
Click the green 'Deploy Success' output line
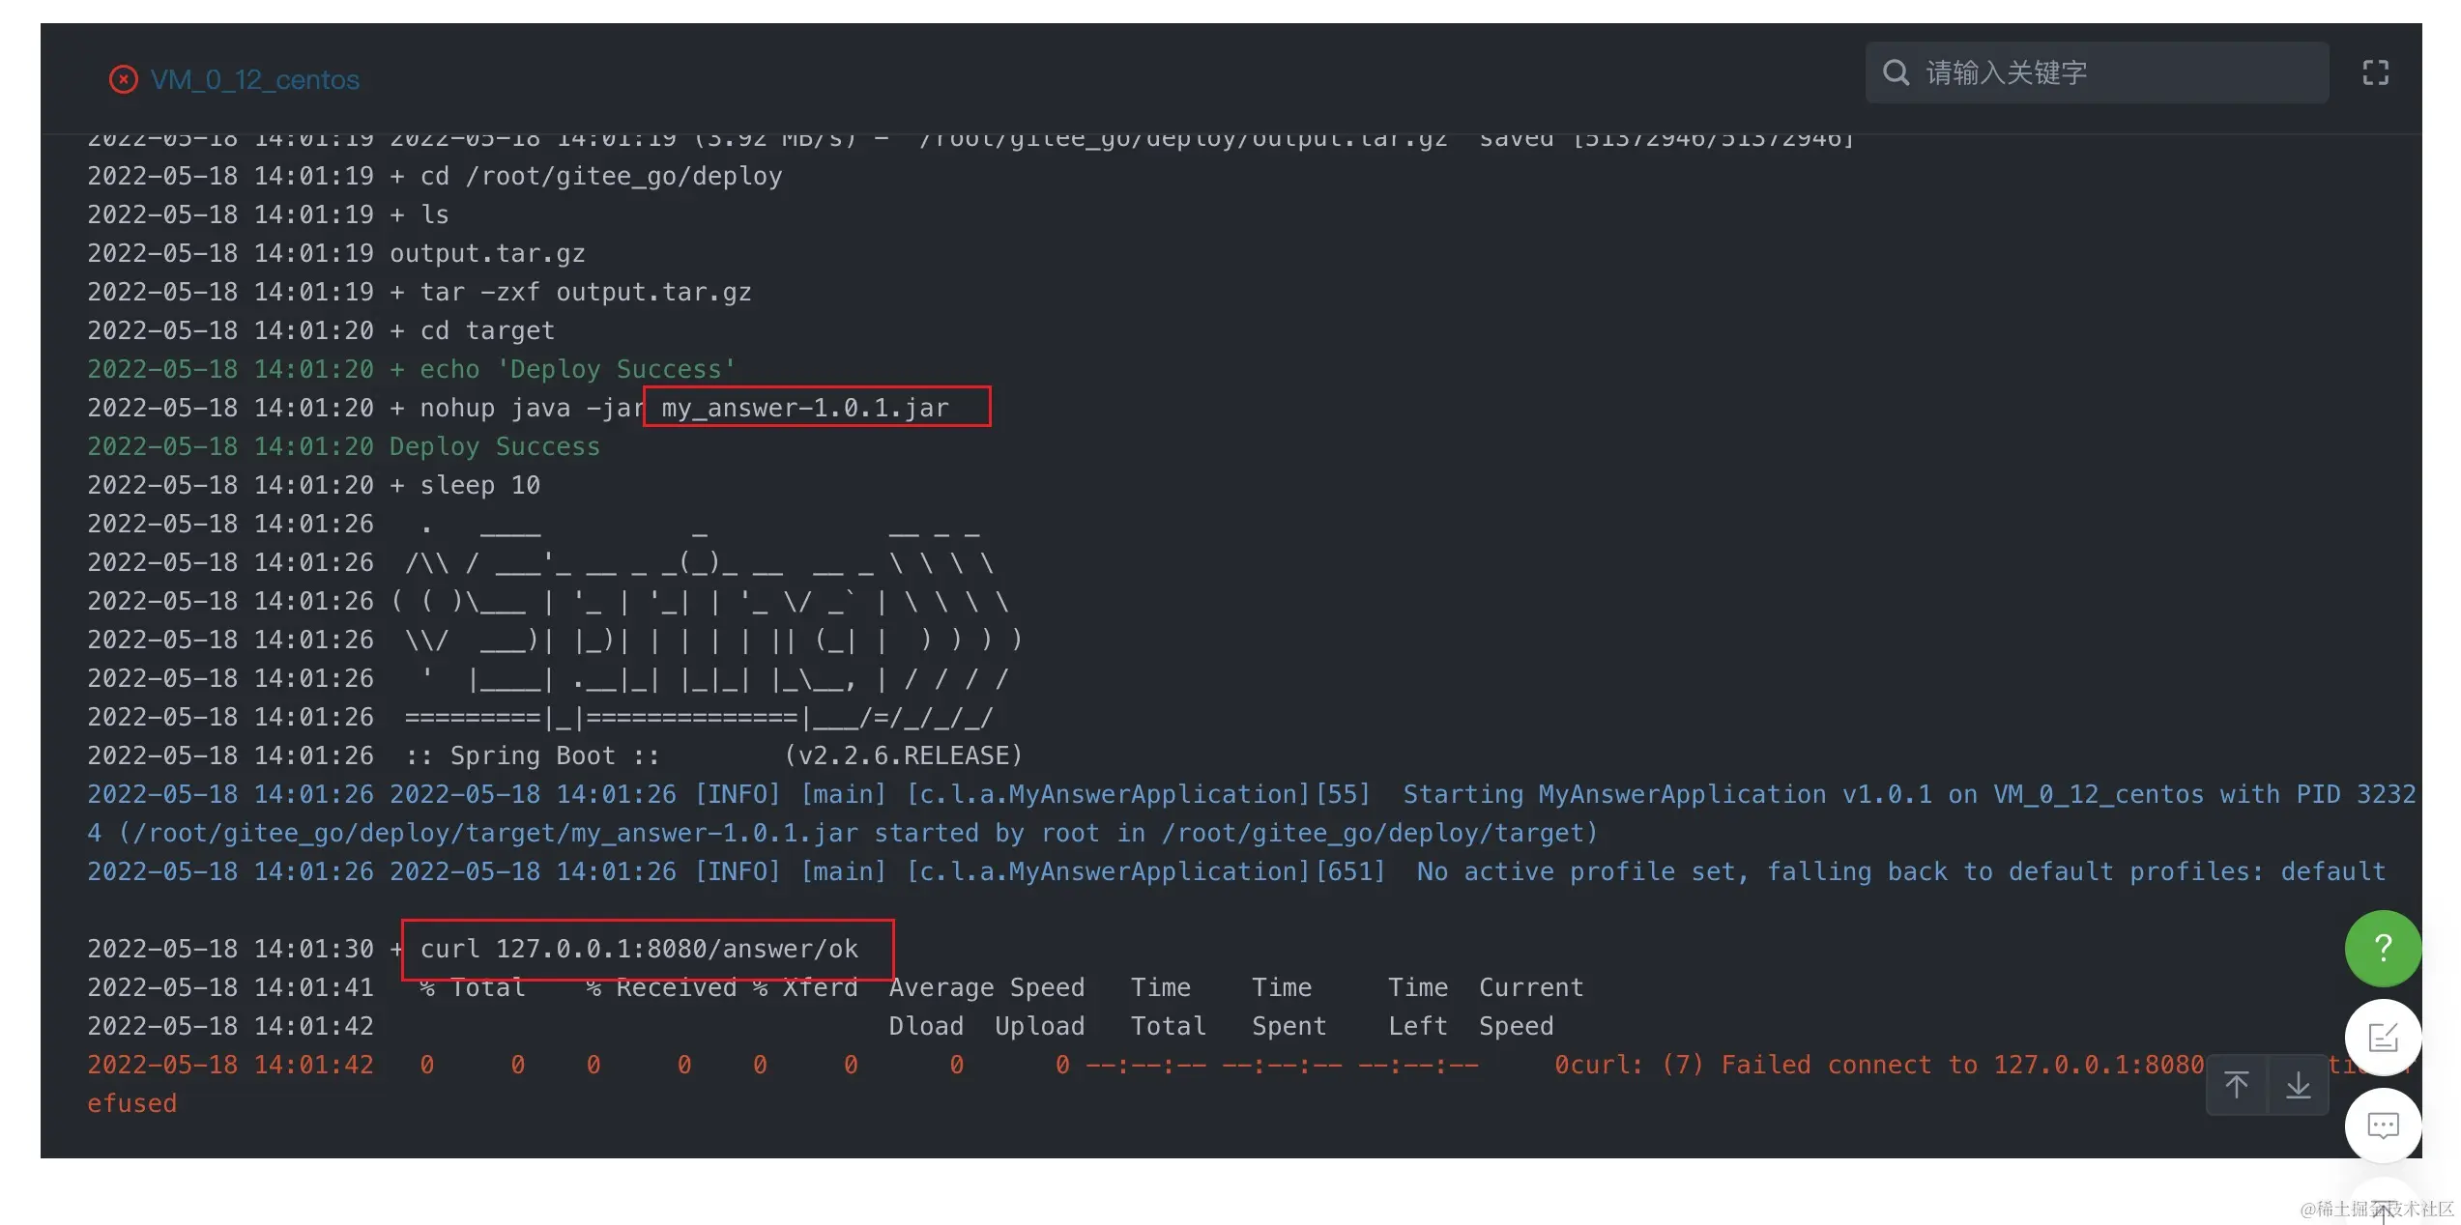(x=494, y=446)
